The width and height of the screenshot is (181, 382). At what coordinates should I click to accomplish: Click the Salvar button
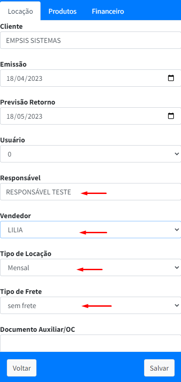click(160, 368)
